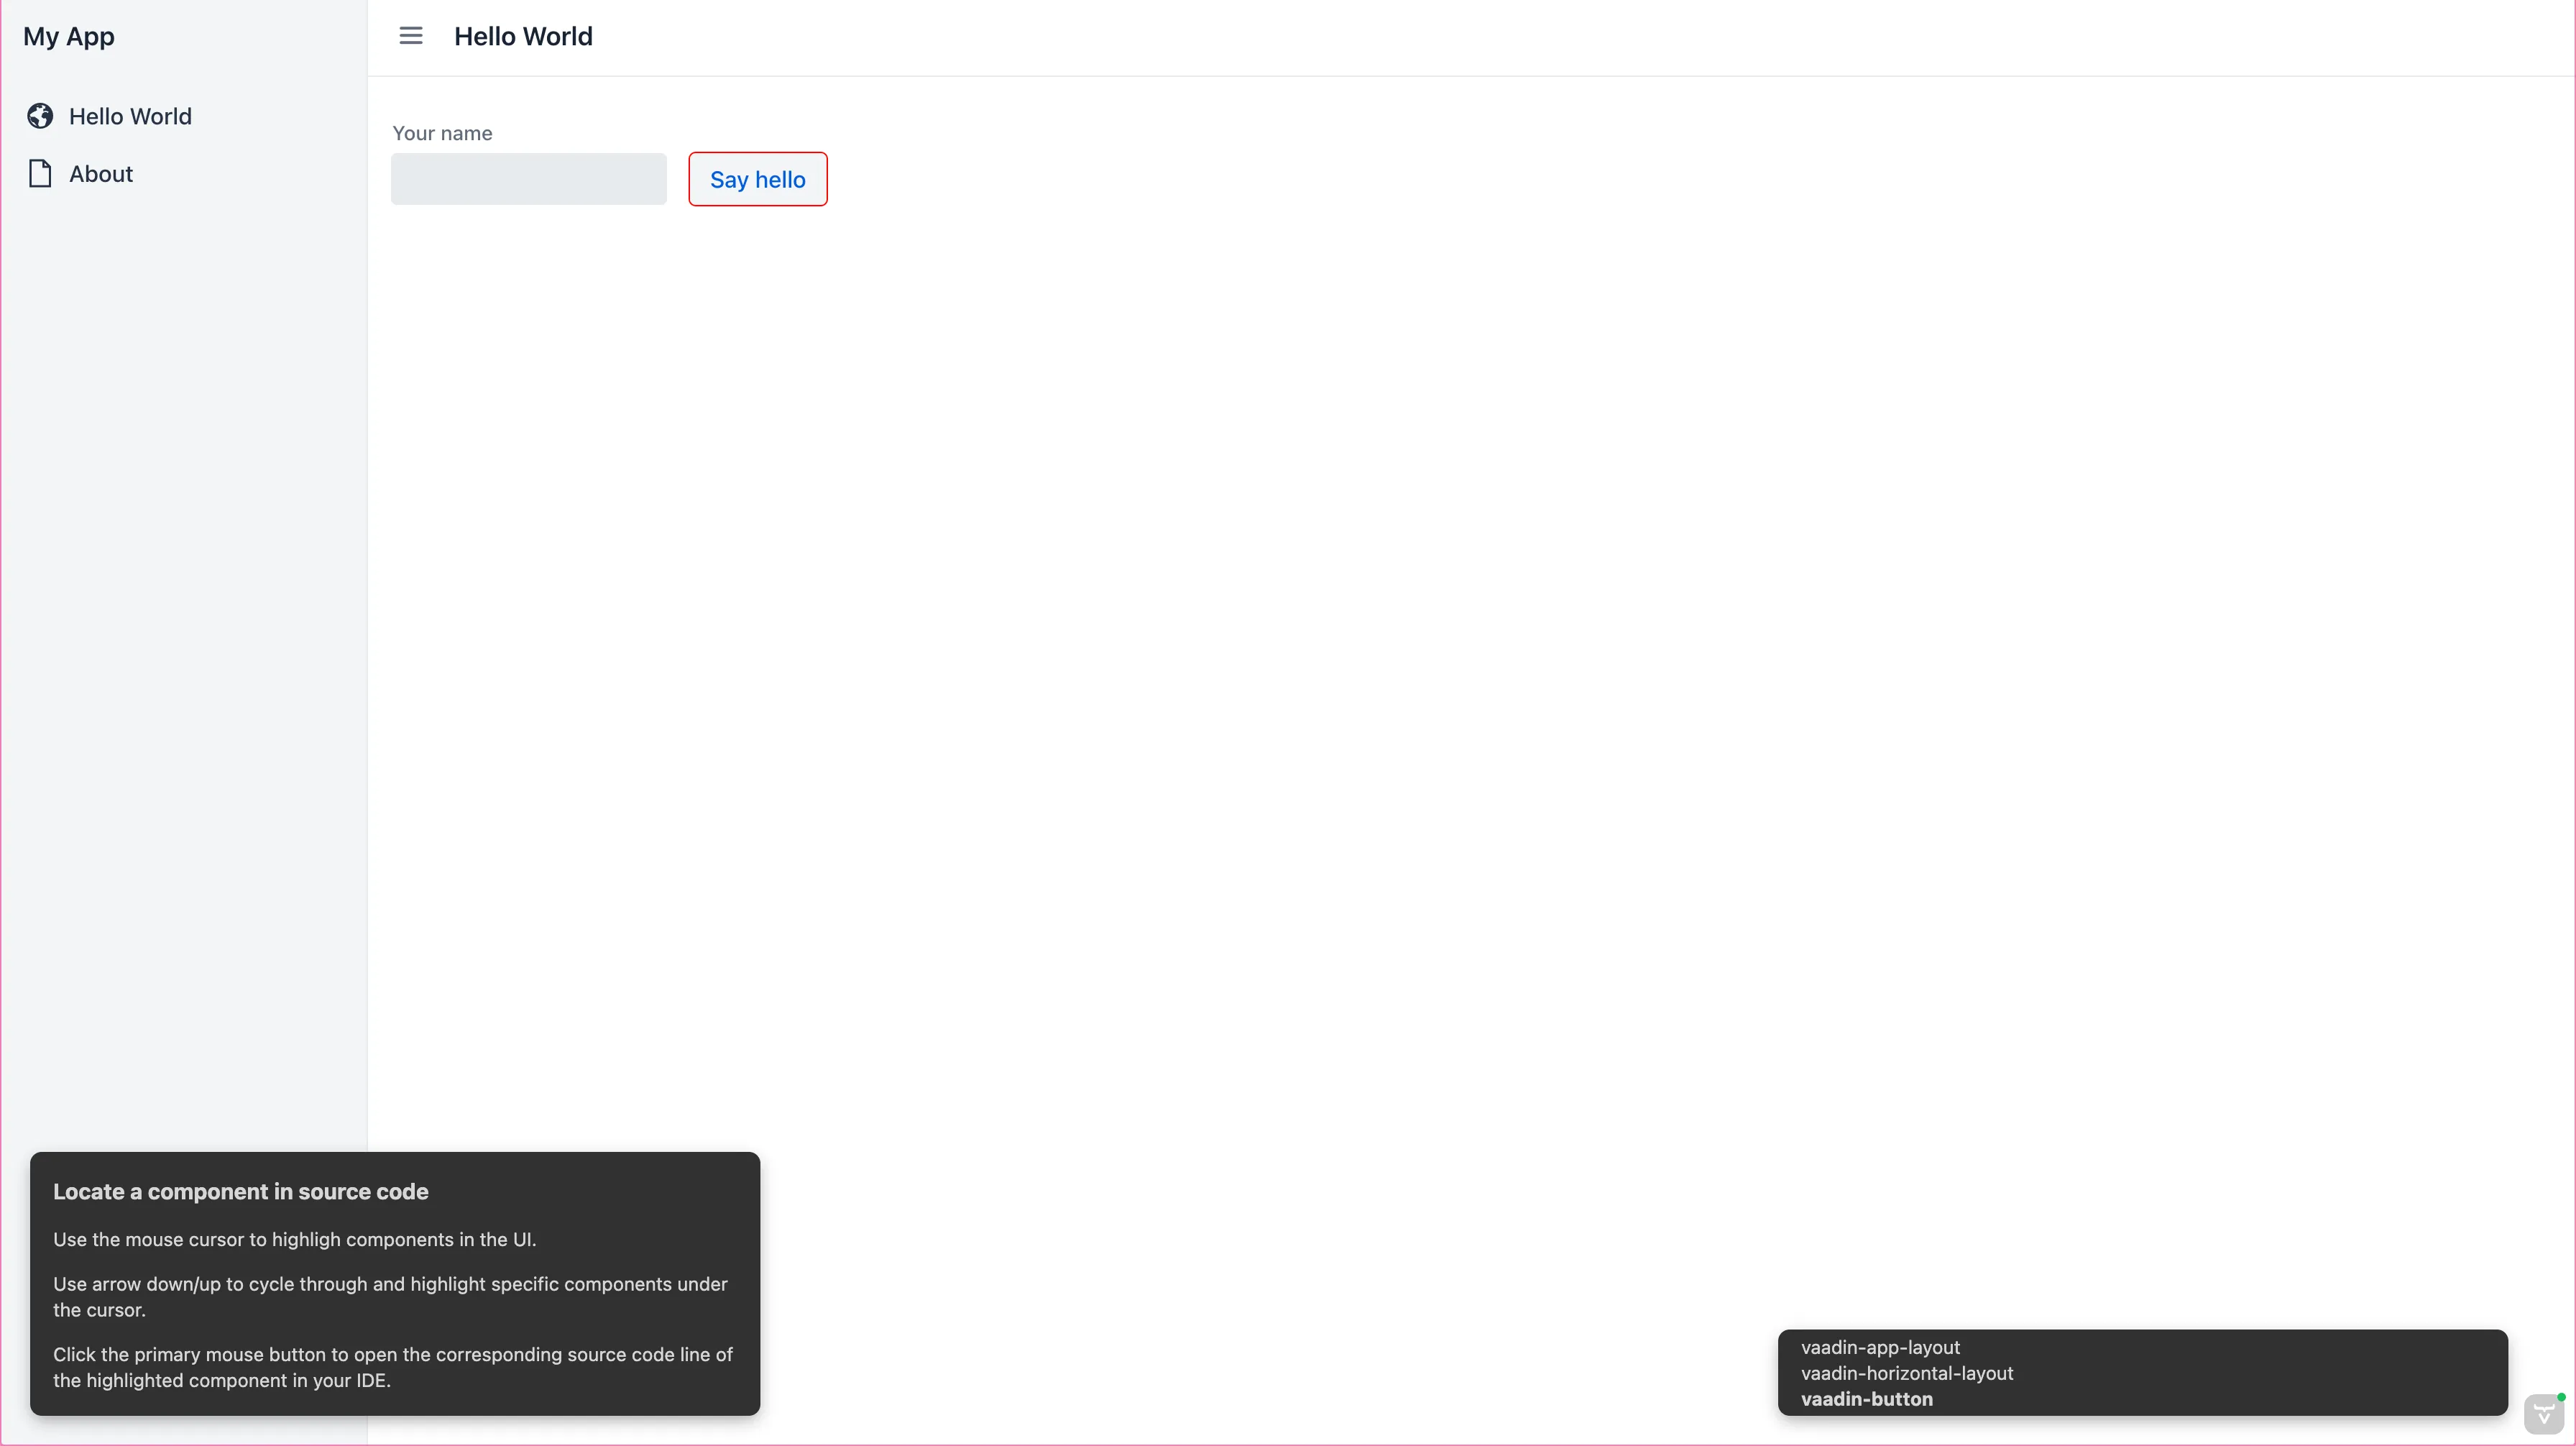Select vaadin-button in the component hierarchy

point(1867,1399)
